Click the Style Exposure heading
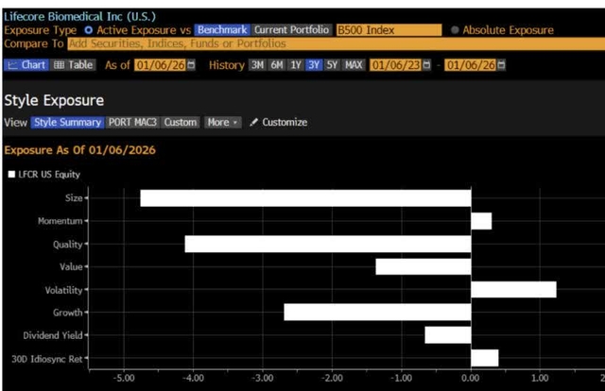Viewport: 605px width, 391px height. point(54,100)
